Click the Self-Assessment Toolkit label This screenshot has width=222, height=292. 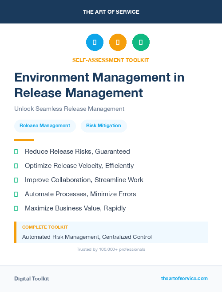pyautogui.click(x=111, y=60)
